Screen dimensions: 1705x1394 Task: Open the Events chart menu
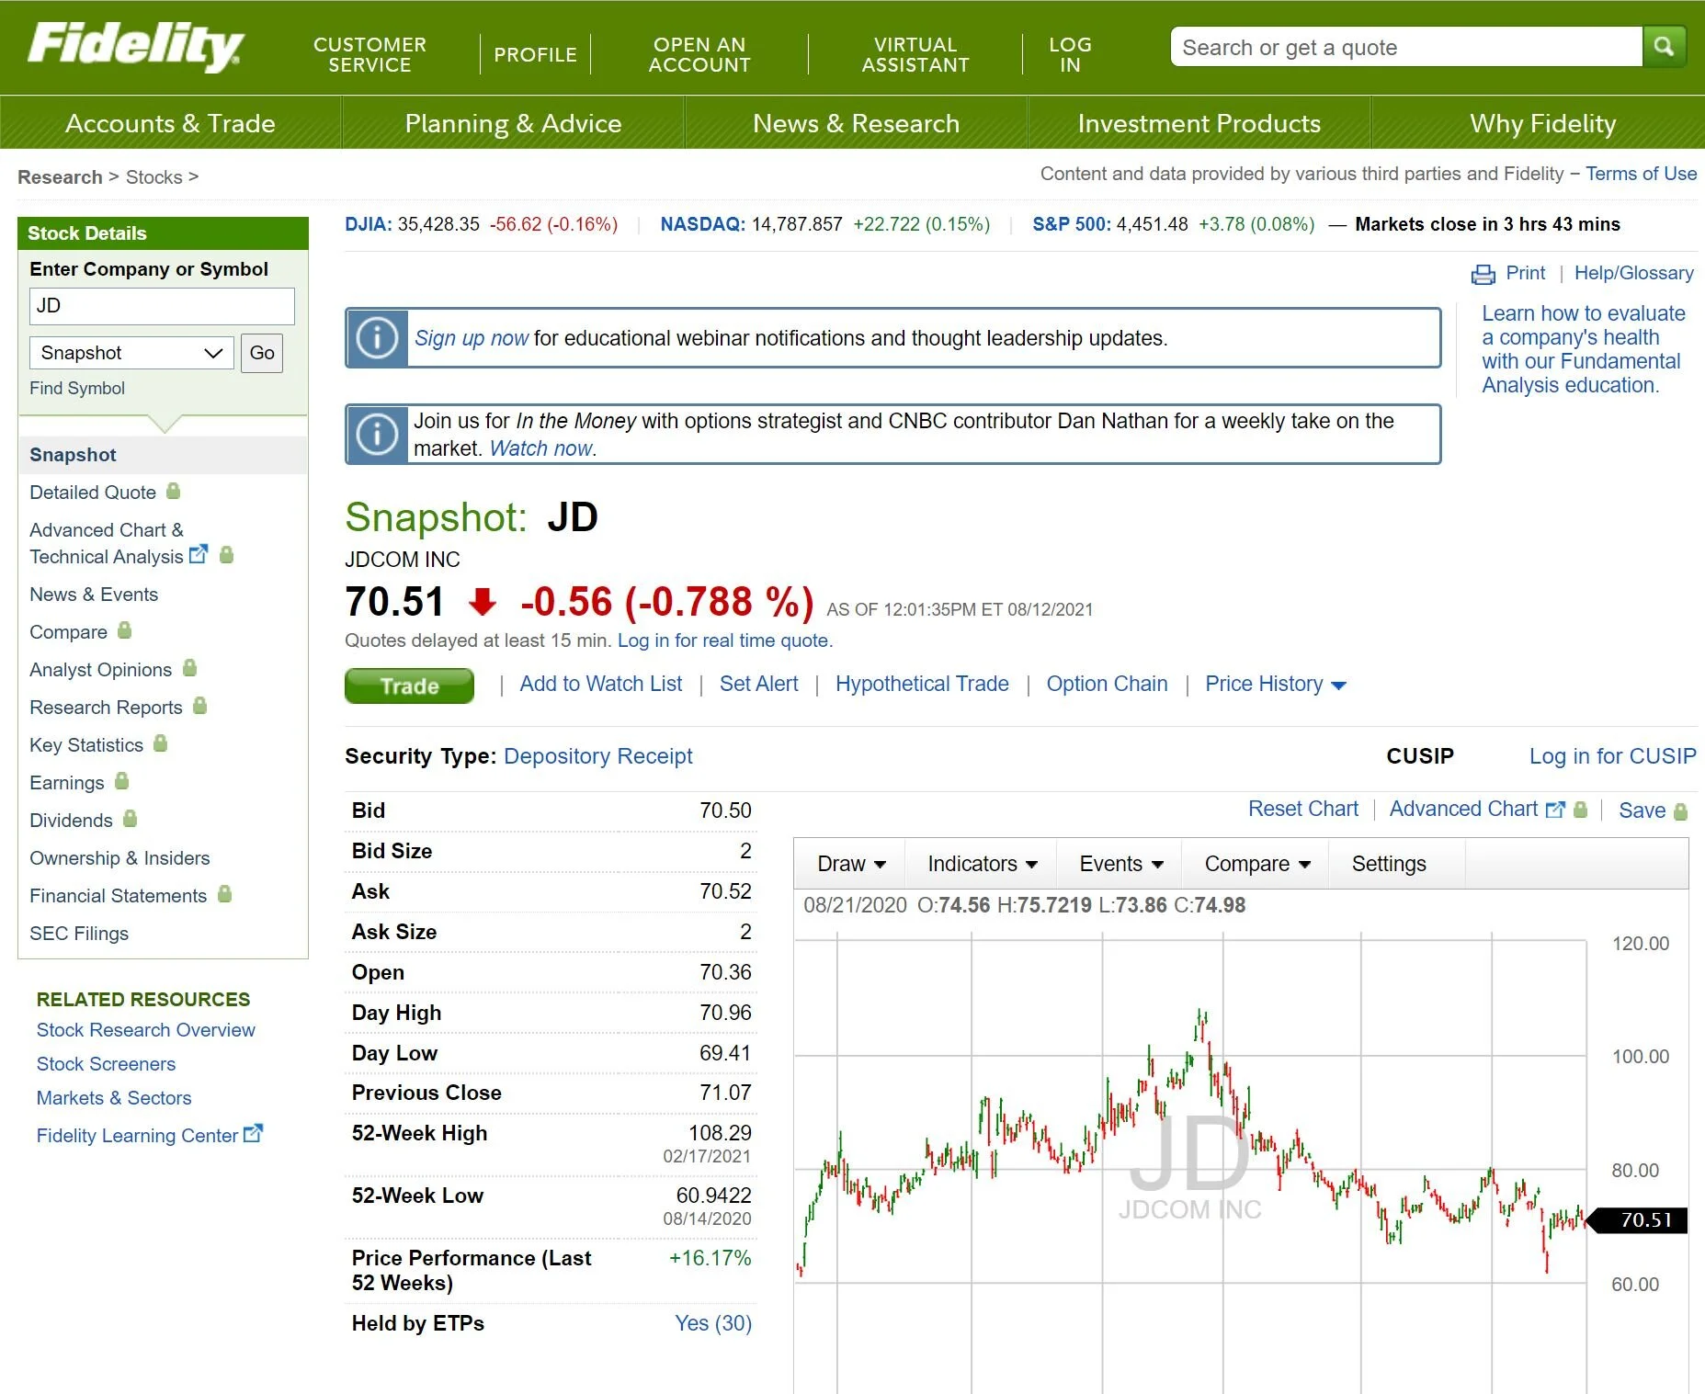[1120, 864]
